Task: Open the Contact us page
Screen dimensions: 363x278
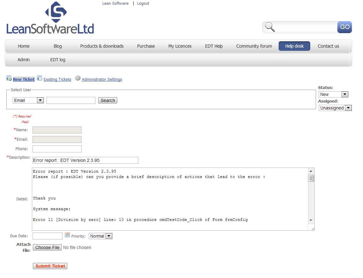Action: click(x=328, y=46)
